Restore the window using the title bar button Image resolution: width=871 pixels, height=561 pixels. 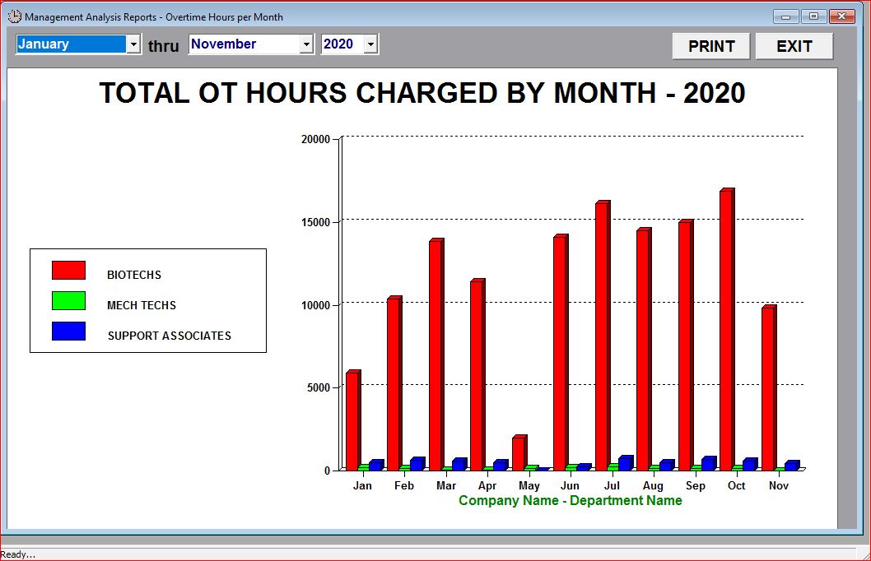813,16
